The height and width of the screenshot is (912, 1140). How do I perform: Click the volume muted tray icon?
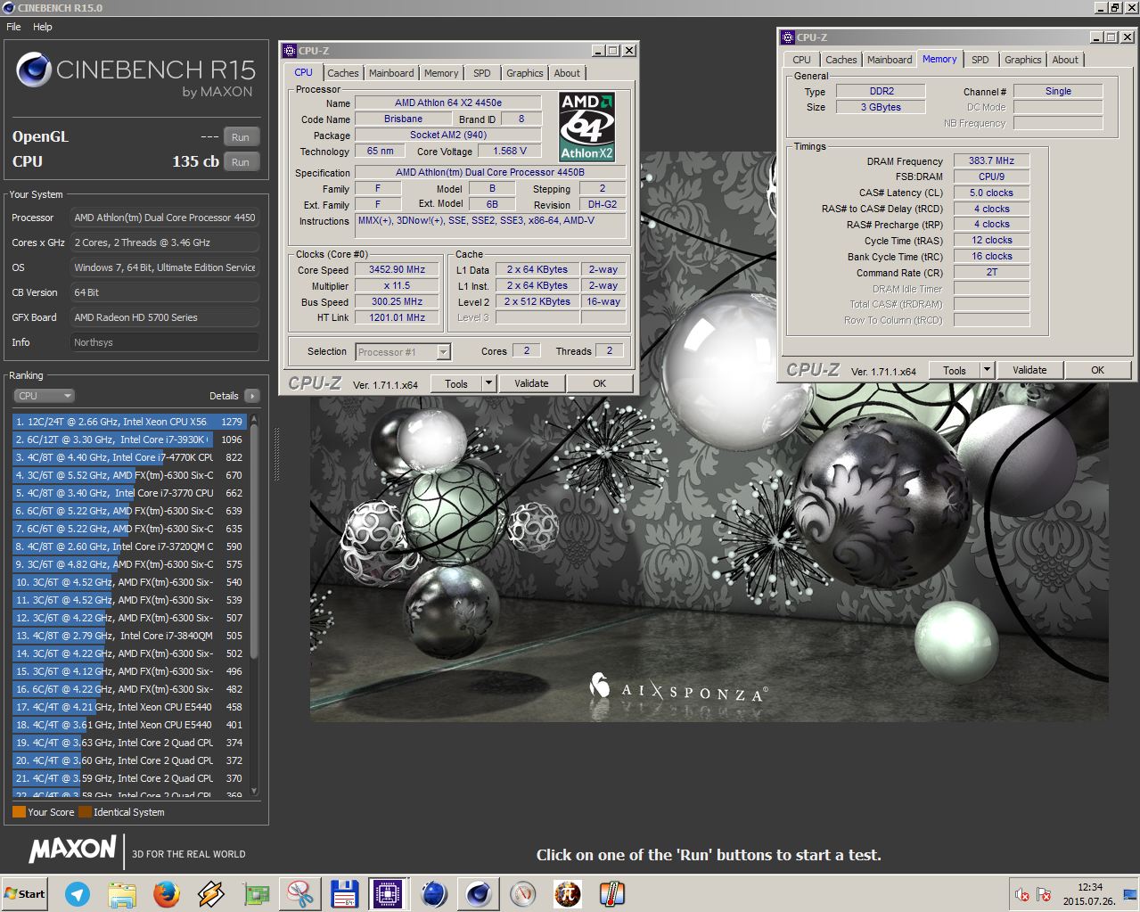1022,894
